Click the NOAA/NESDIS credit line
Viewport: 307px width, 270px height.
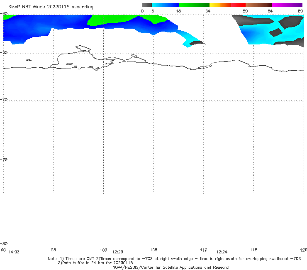pyautogui.click(x=171, y=267)
